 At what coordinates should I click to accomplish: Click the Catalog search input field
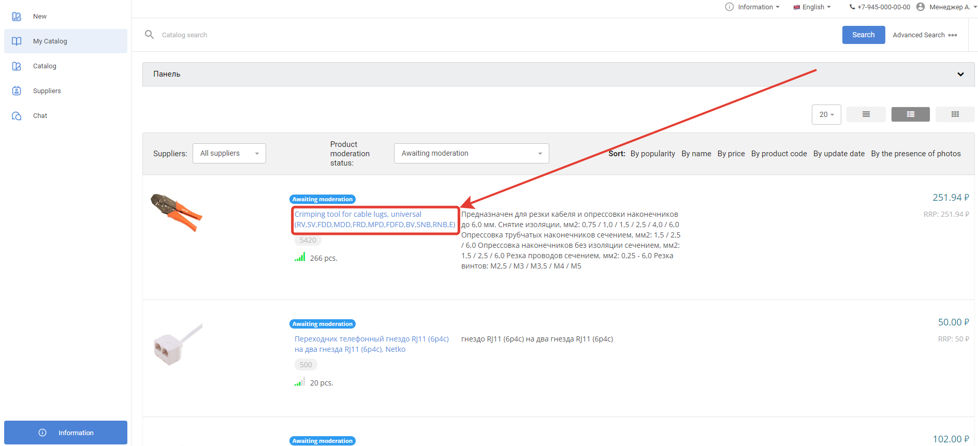(497, 35)
